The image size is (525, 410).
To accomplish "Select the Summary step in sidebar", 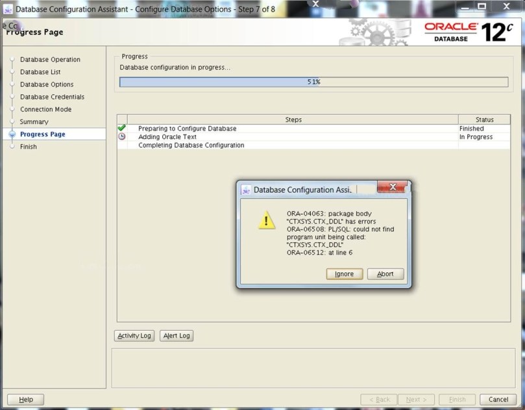I will pyautogui.click(x=34, y=122).
